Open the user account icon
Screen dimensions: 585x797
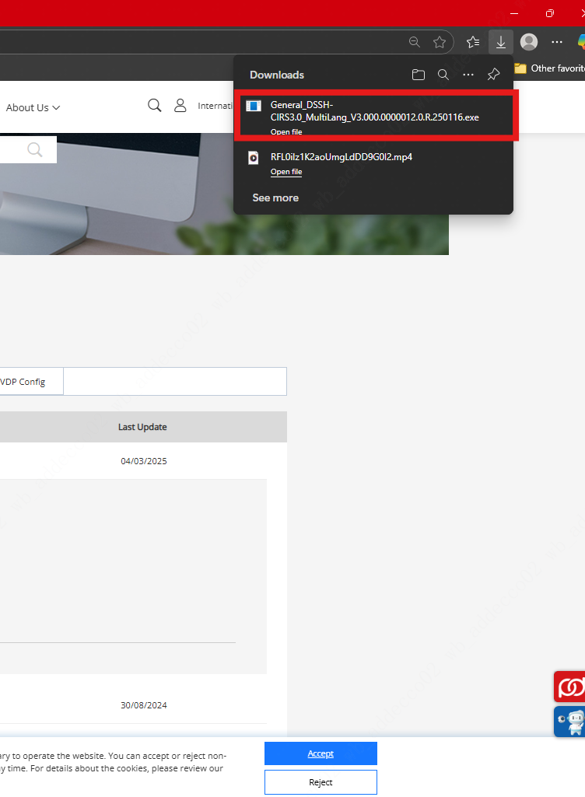pyautogui.click(x=180, y=105)
